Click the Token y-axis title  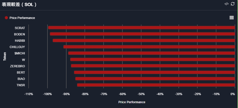click(x=5, y=56)
